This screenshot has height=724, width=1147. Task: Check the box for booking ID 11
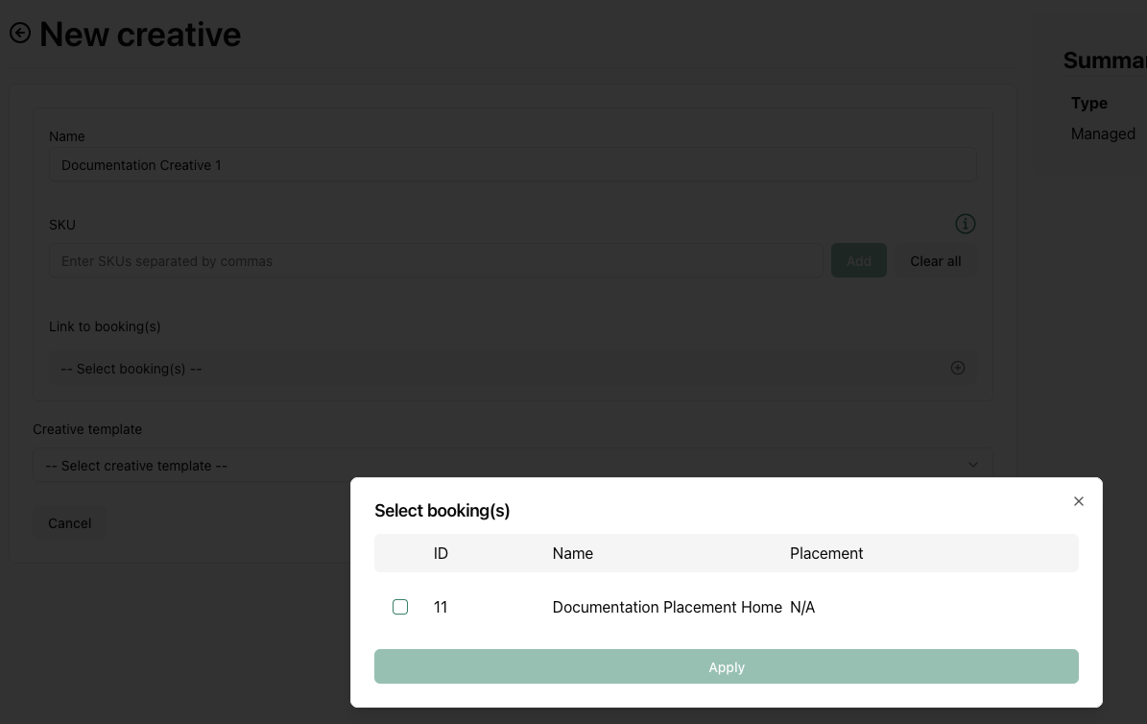click(400, 607)
